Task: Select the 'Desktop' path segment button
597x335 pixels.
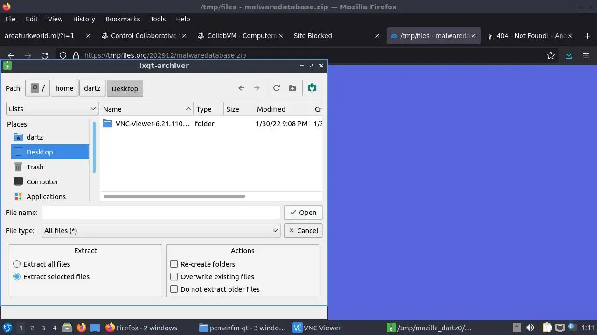Action: point(125,88)
